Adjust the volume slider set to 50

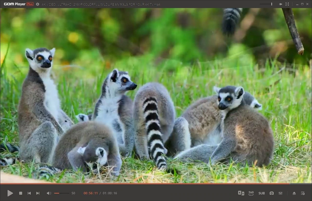click(62, 193)
